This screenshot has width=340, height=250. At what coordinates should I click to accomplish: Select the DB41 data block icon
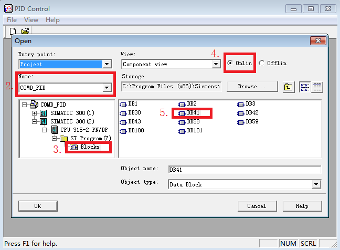(x=182, y=113)
